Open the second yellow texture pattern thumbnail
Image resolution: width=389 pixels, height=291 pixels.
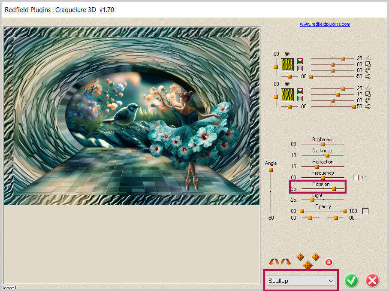pyautogui.click(x=287, y=95)
